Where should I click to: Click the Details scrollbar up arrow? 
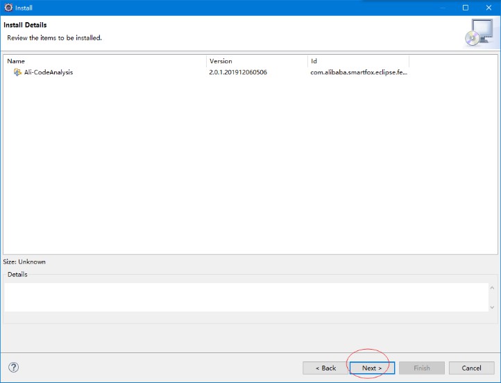(x=492, y=288)
